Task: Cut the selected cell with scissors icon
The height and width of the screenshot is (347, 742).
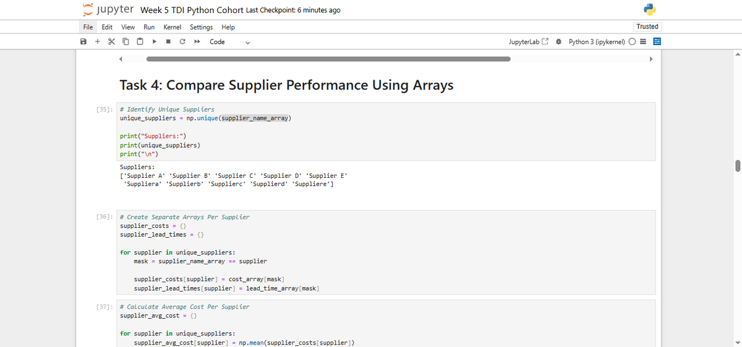Action: (111, 42)
